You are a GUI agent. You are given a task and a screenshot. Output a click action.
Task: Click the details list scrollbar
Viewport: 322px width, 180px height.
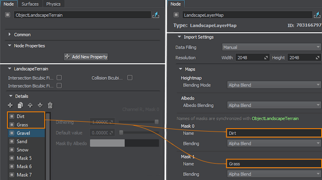(47, 146)
